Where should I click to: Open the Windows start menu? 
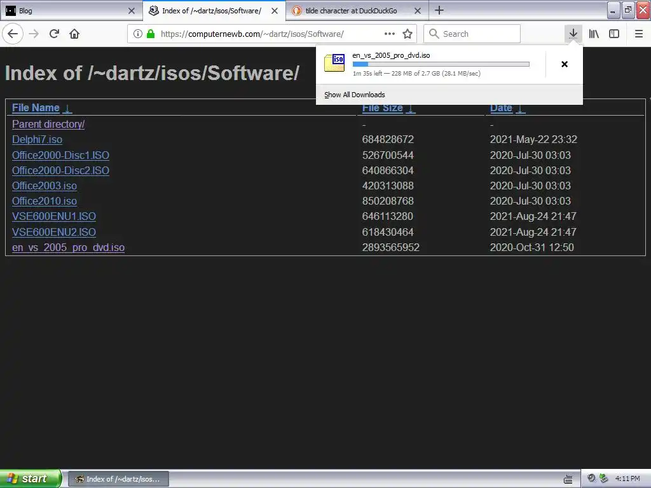click(x=31, y=478)
